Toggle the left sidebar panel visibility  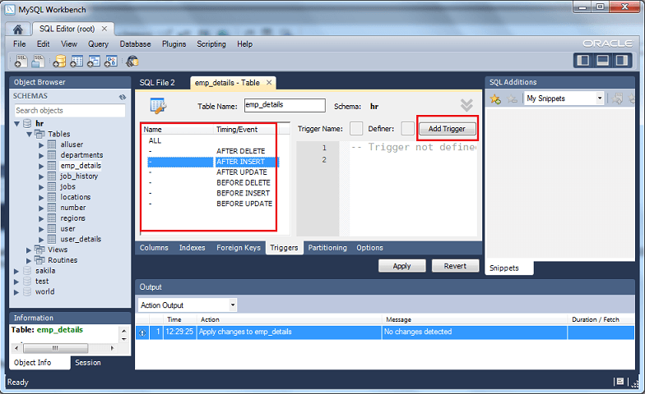[582, 61]
